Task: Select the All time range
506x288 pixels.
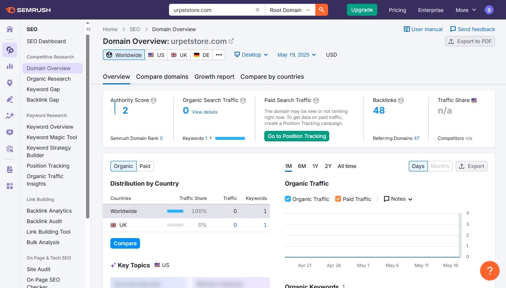Action: click(x=347, y=166)
